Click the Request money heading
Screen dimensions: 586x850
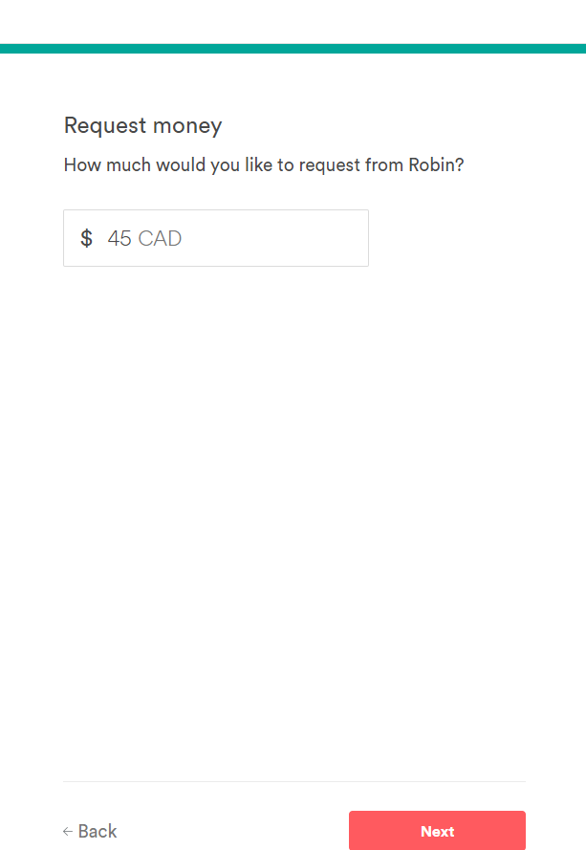pyautogui.click(x=142, y=125)
